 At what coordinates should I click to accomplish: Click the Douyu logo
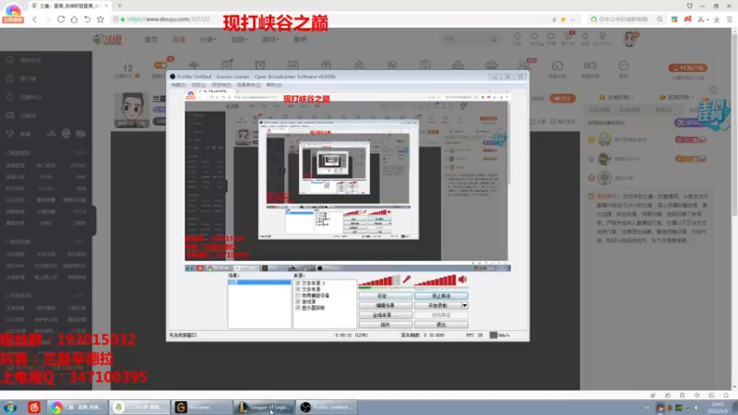coord(107,40)
